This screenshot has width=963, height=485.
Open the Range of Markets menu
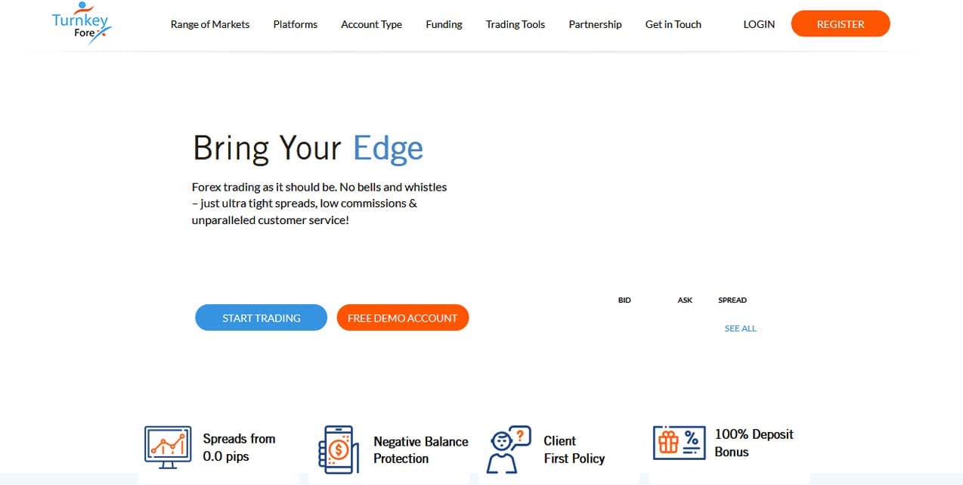210,24
